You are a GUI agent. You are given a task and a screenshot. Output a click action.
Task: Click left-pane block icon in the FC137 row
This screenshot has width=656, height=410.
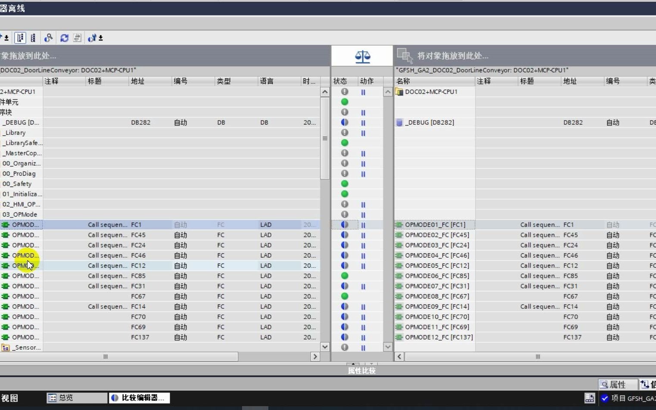[x=6, y=337]
